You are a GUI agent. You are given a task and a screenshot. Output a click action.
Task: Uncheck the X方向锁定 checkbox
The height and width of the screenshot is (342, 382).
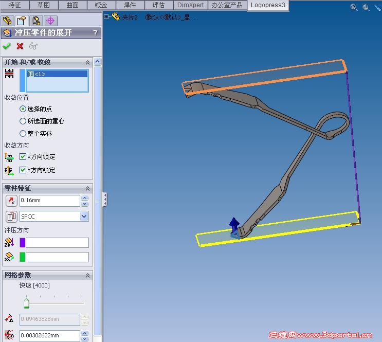point(23,157)
